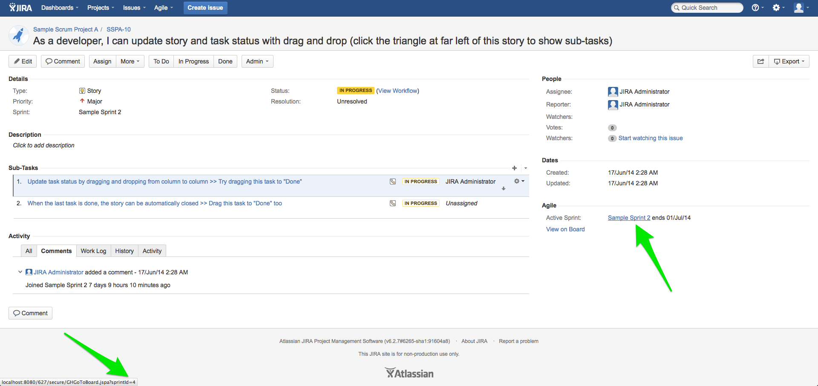The image size is (818, 386).
Task: Open the Issues menu
Action: click(x=134, y=8)
